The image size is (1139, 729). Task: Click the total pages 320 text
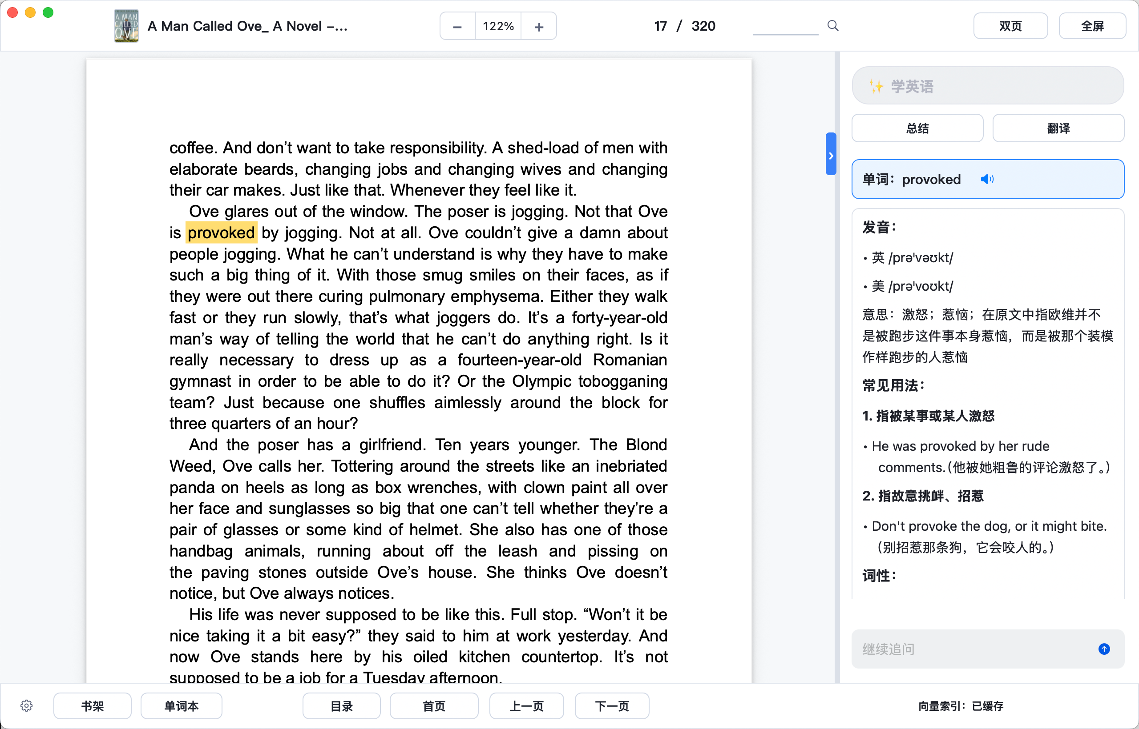703,26
